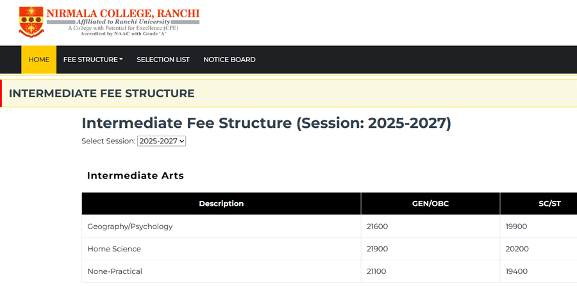Click the 21100 None-Practical fee cell

[376, 271]
